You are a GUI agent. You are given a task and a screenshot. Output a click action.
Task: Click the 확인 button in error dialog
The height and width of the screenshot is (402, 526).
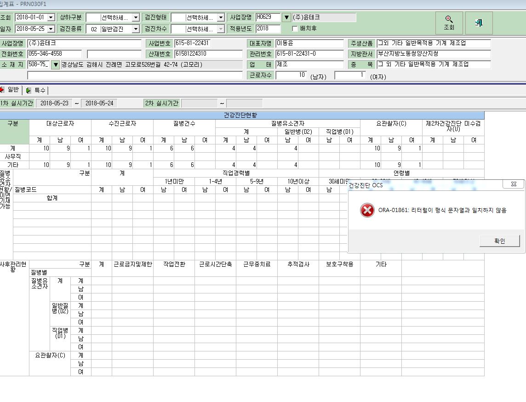(x=499, y=241)
